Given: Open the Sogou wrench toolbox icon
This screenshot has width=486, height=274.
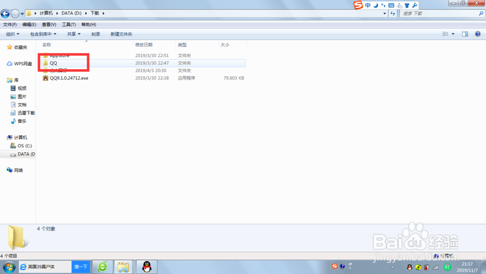Looking at the screenshot, I should coord(415,5).
